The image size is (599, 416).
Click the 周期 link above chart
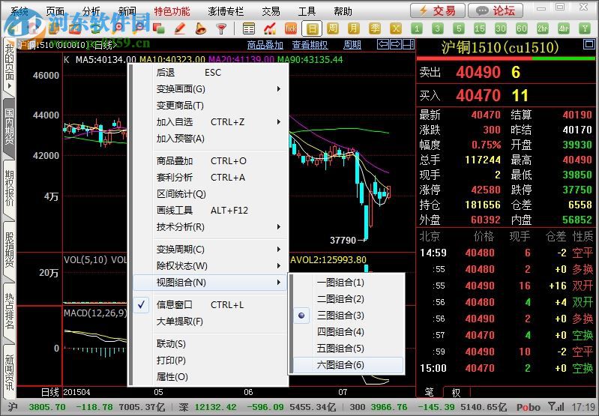[352, 45]
